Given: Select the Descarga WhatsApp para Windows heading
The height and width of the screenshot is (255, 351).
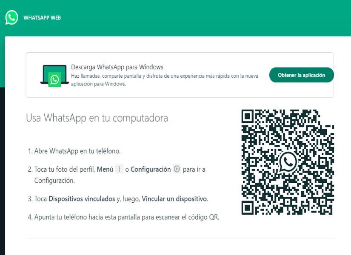Looking at the screenshot, I should coord(117,67).
